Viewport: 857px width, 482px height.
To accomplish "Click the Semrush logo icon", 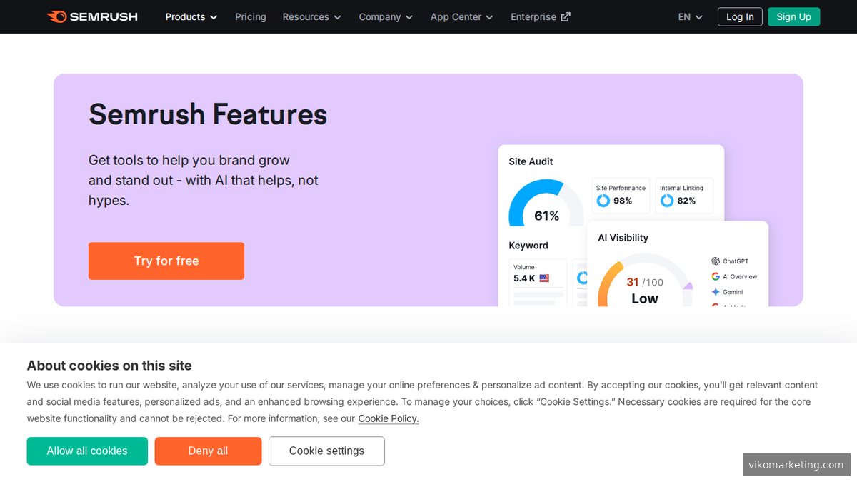I will click(x=56, y=16).
